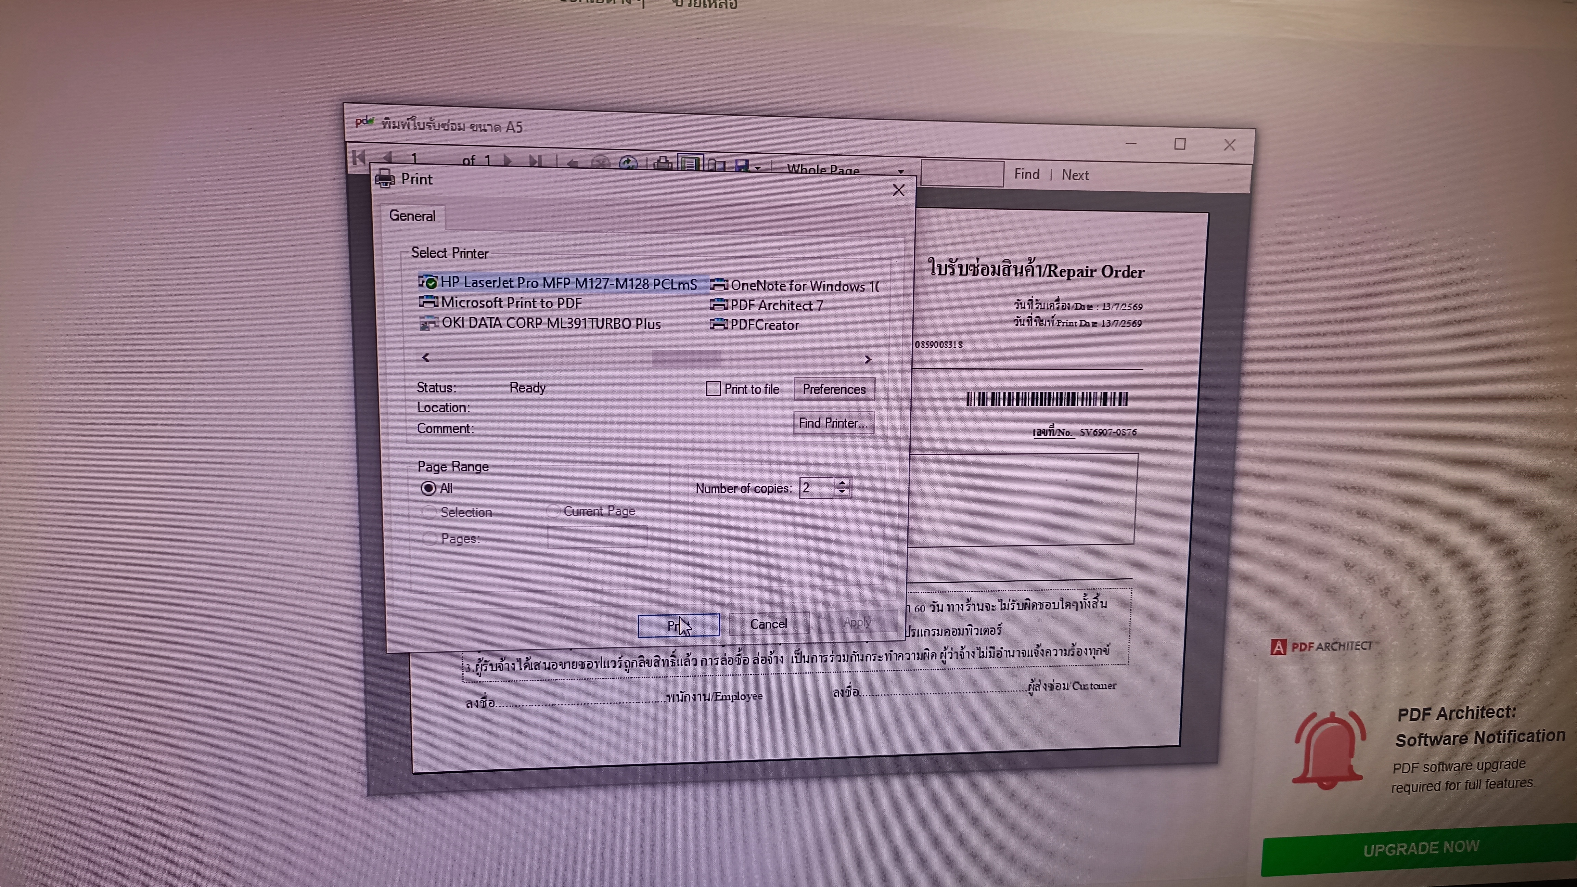Click the export save disk icon
The width and height of the screenshot is (1577, 887).
[x=742, y=165]
